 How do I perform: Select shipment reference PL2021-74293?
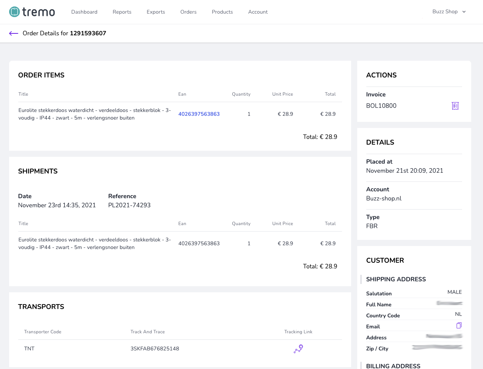click(129, 205)
